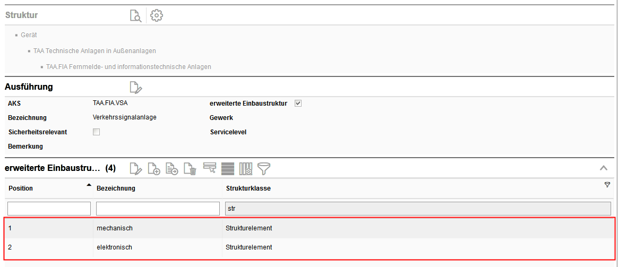Edit the Ausführung section with pencil icon
The width and height of the screenshot is (618, 267).
[136, 87]
